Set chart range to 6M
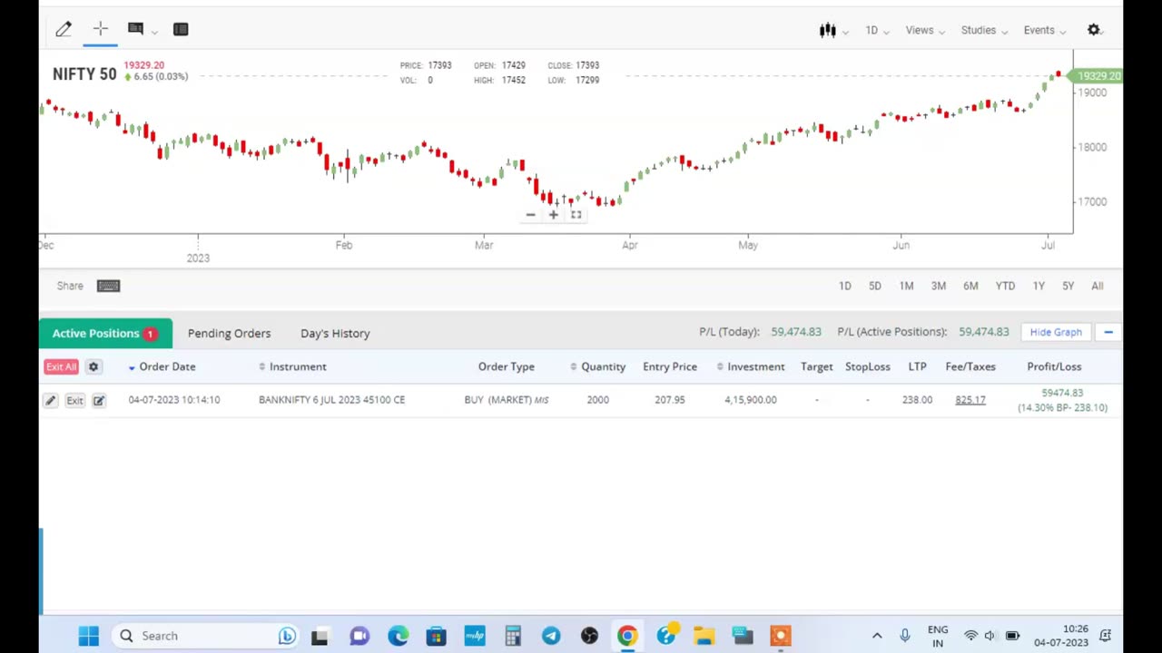Image resolution: width=1162 pixels, height=653 pixels. tap(970, 286)
